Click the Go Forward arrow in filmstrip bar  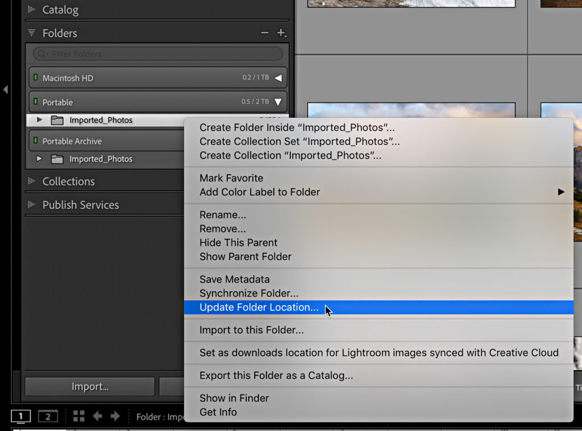click(x=115, y=416)
